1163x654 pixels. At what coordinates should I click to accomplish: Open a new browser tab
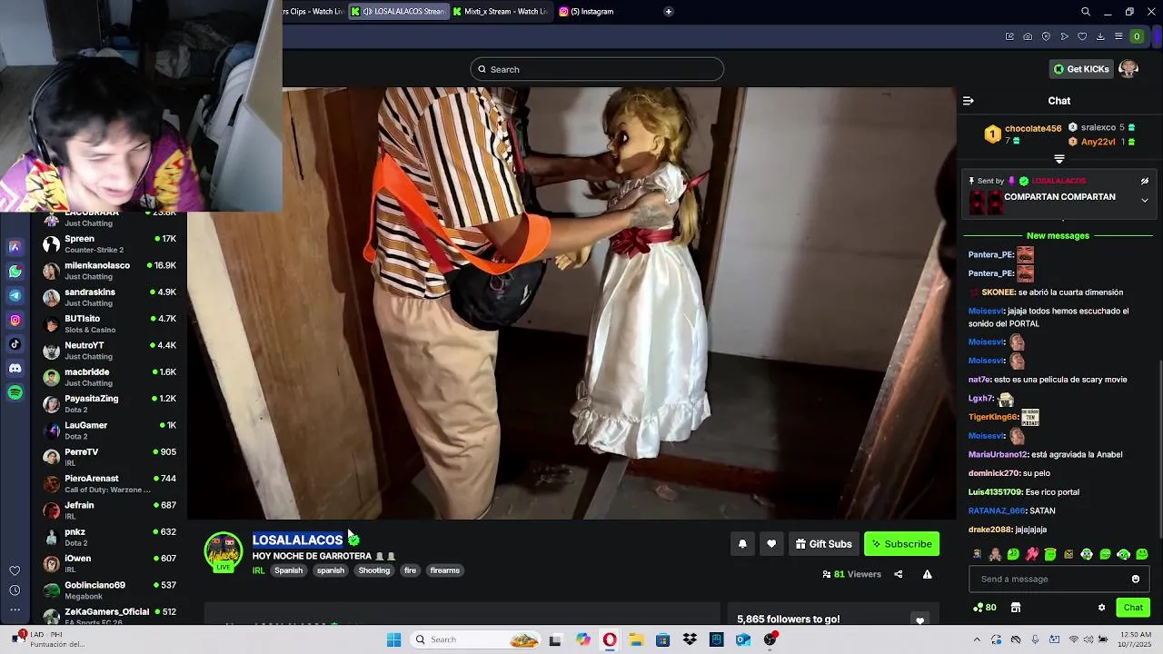point(669,12)
